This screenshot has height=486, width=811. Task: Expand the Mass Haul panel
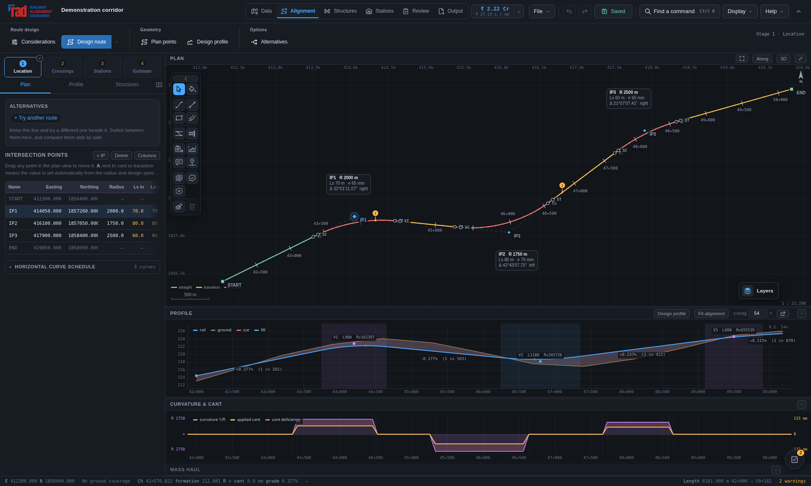pos(776,470)
